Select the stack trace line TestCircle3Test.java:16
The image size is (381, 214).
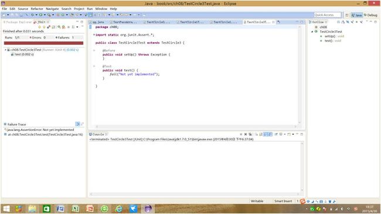tap(43, 134)
